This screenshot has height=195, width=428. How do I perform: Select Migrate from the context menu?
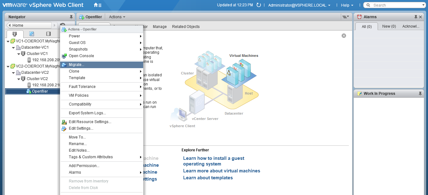pos(76,65)
